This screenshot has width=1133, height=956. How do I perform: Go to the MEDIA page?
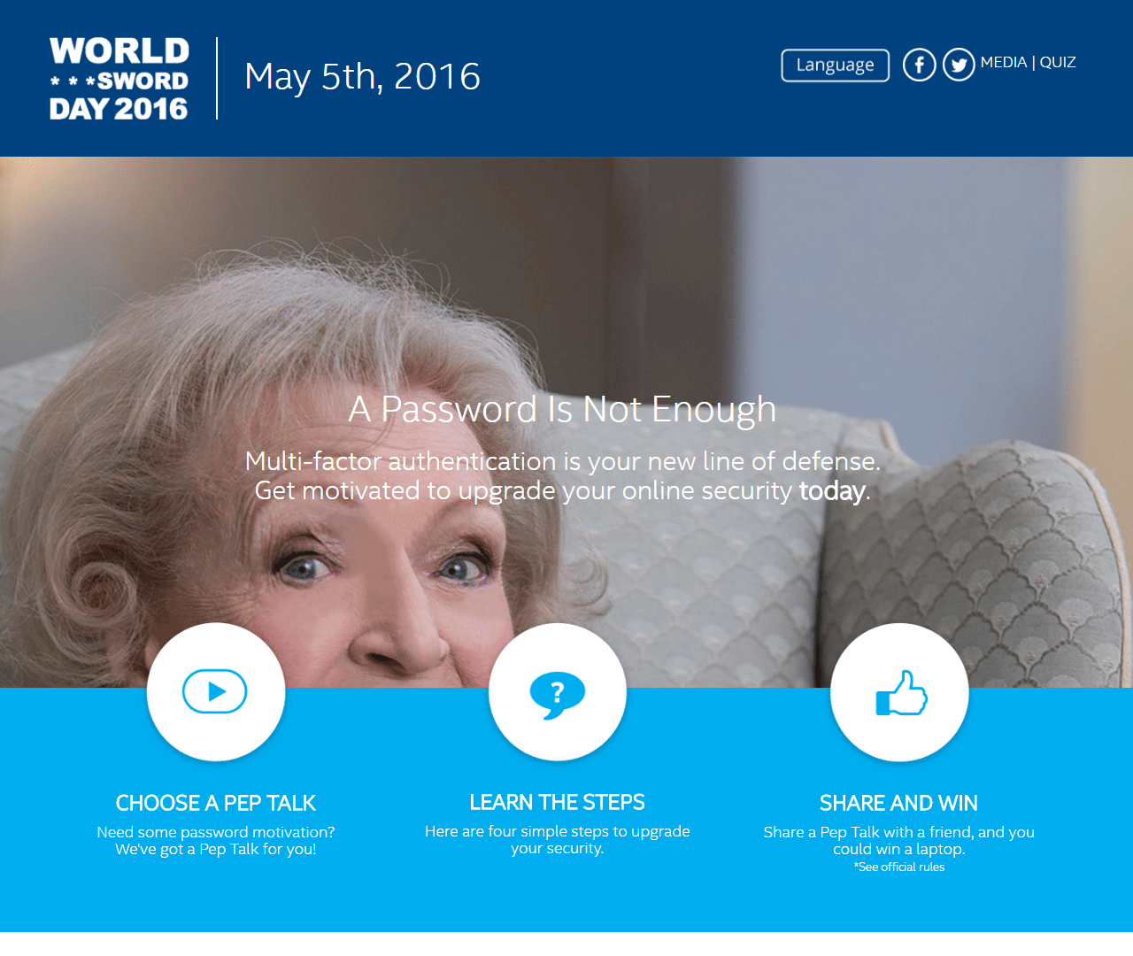[1003, 62]
